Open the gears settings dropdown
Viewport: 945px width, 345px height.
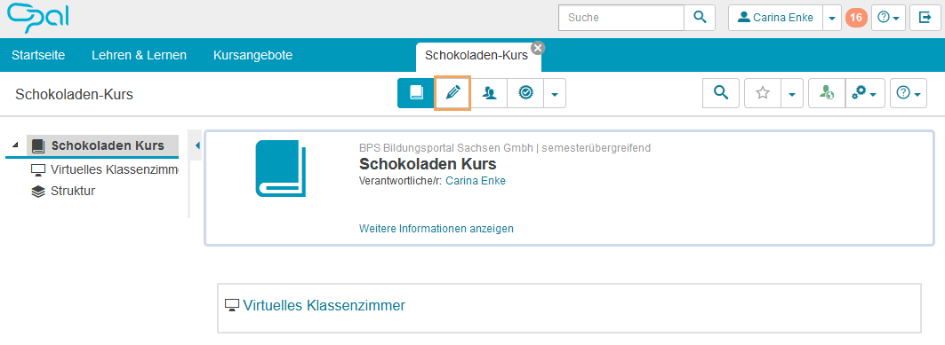(x=866, y=93)
